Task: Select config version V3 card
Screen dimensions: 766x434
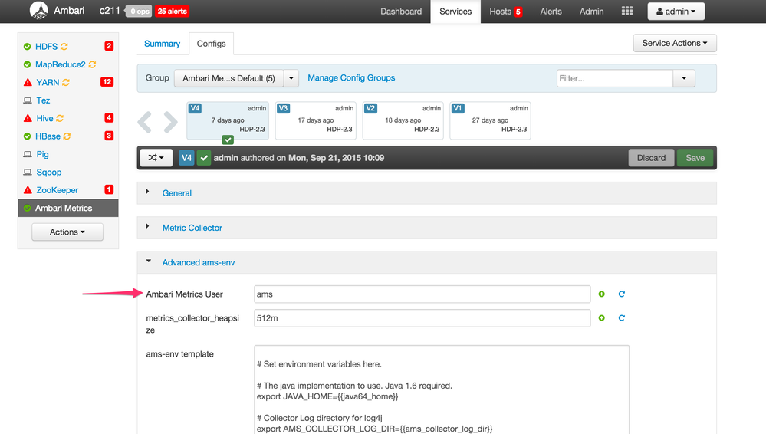Action: click(316, 120)
